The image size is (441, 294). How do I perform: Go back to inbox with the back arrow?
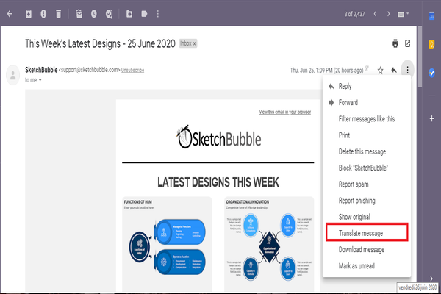[x=10, y=14]
